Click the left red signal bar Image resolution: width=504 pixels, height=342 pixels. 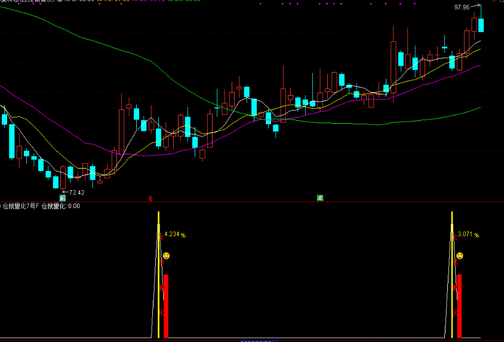click(x=165, y=306)
